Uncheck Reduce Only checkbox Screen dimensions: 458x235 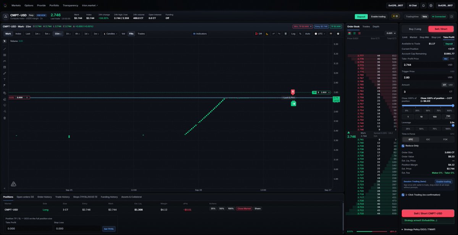pos(403,145)
